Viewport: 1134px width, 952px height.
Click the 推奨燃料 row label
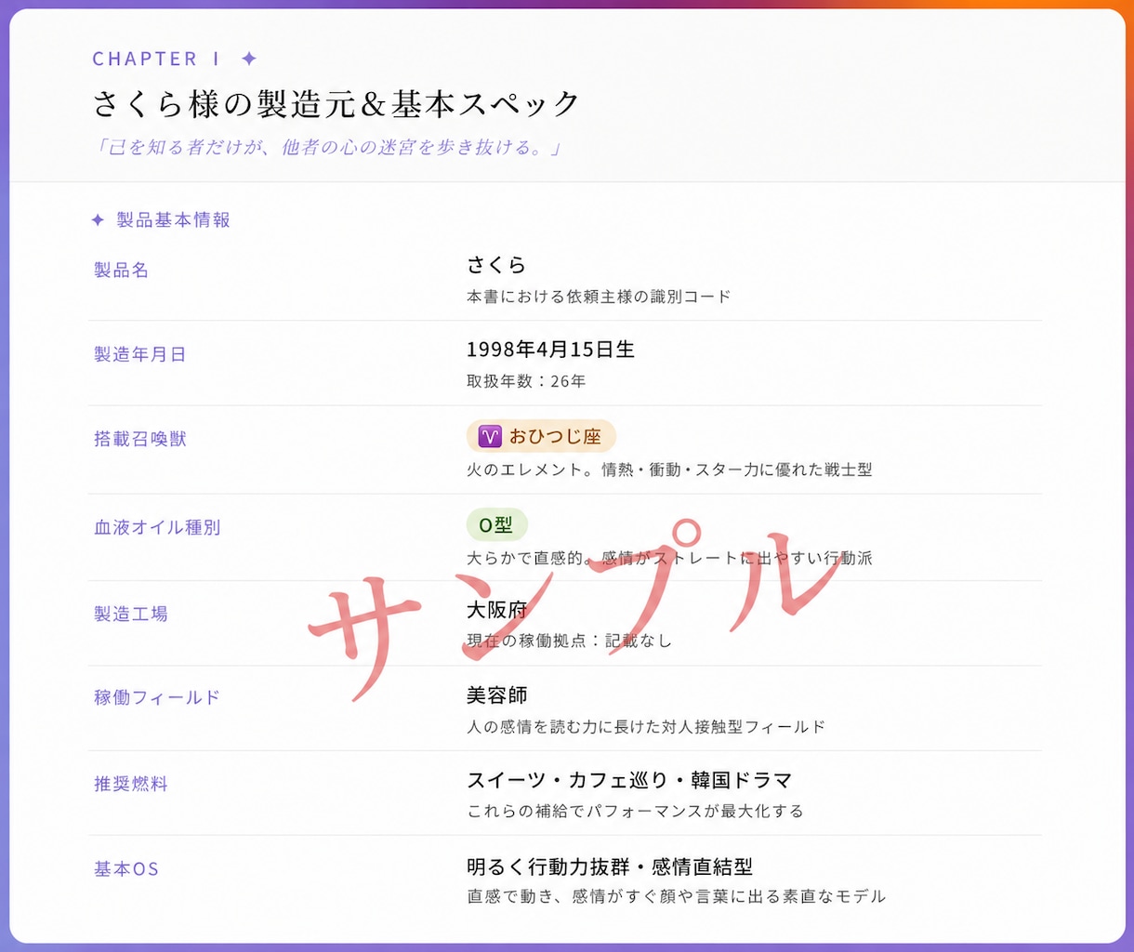[130, 784]
